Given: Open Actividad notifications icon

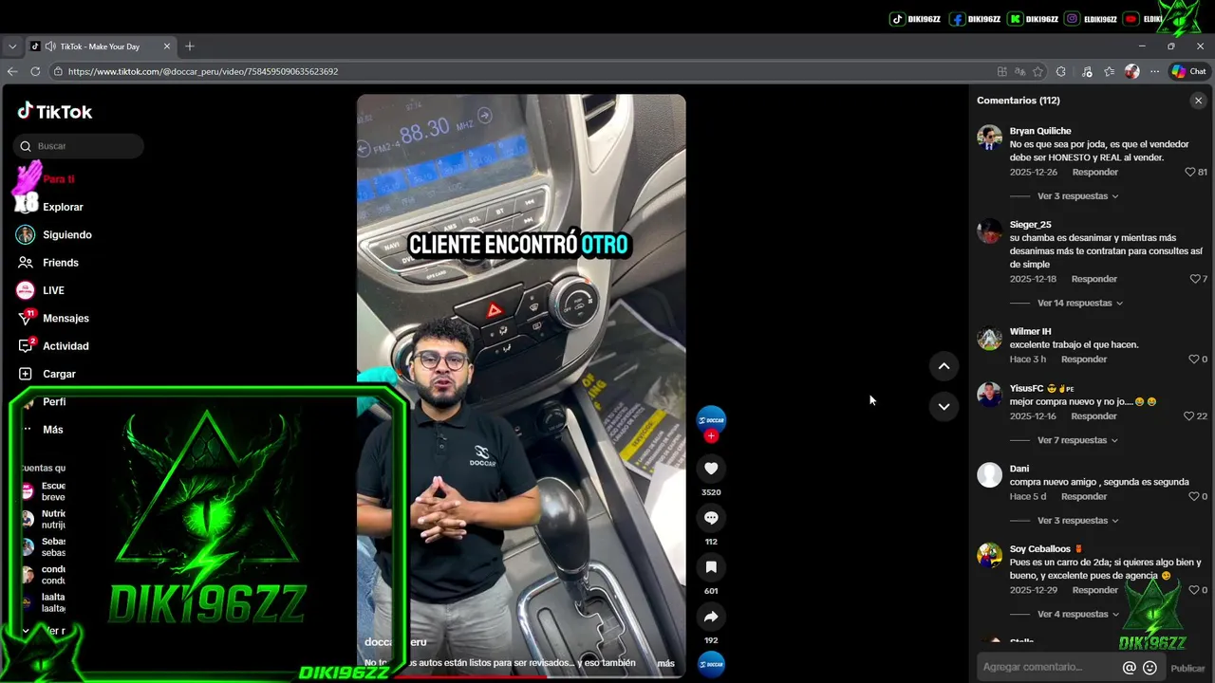Looking at the screenshot, I should click(x=26, y=346).
